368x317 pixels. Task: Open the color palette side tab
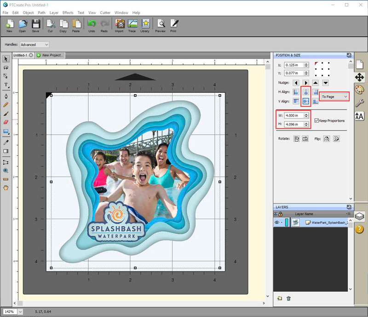[x=359, y=90]
